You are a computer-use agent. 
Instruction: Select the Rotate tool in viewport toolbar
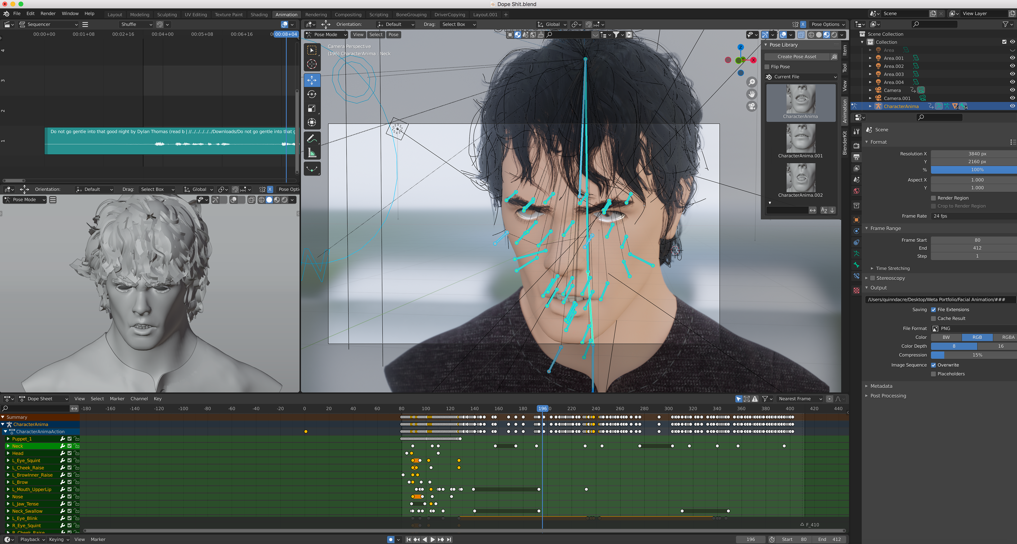[312, 94]
